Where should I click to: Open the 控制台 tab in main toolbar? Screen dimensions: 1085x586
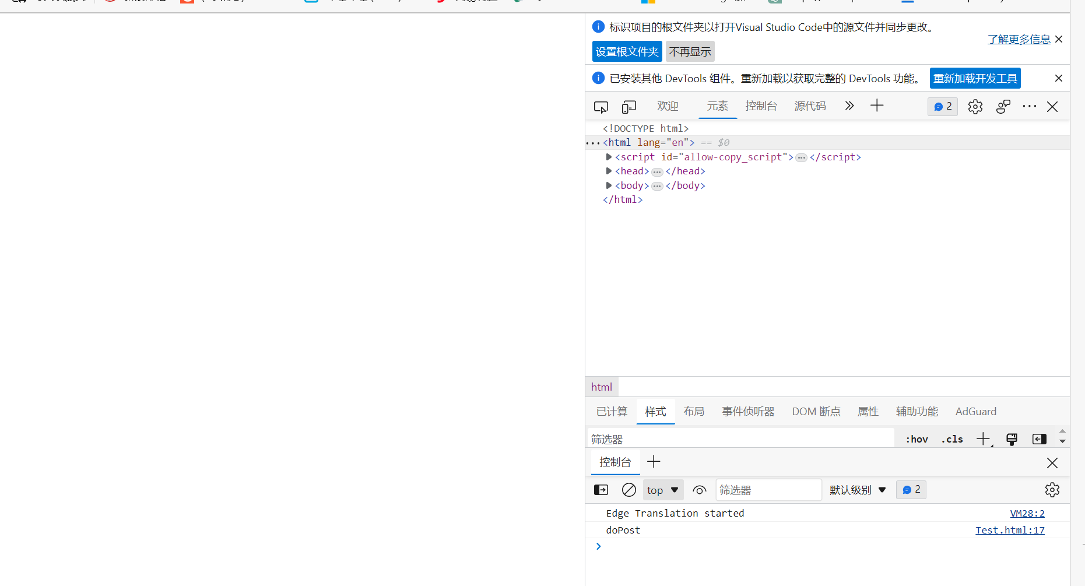pyautogui.click(x=761, y=106)
